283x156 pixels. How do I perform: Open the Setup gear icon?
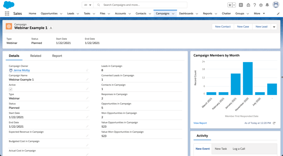[261, 5]
